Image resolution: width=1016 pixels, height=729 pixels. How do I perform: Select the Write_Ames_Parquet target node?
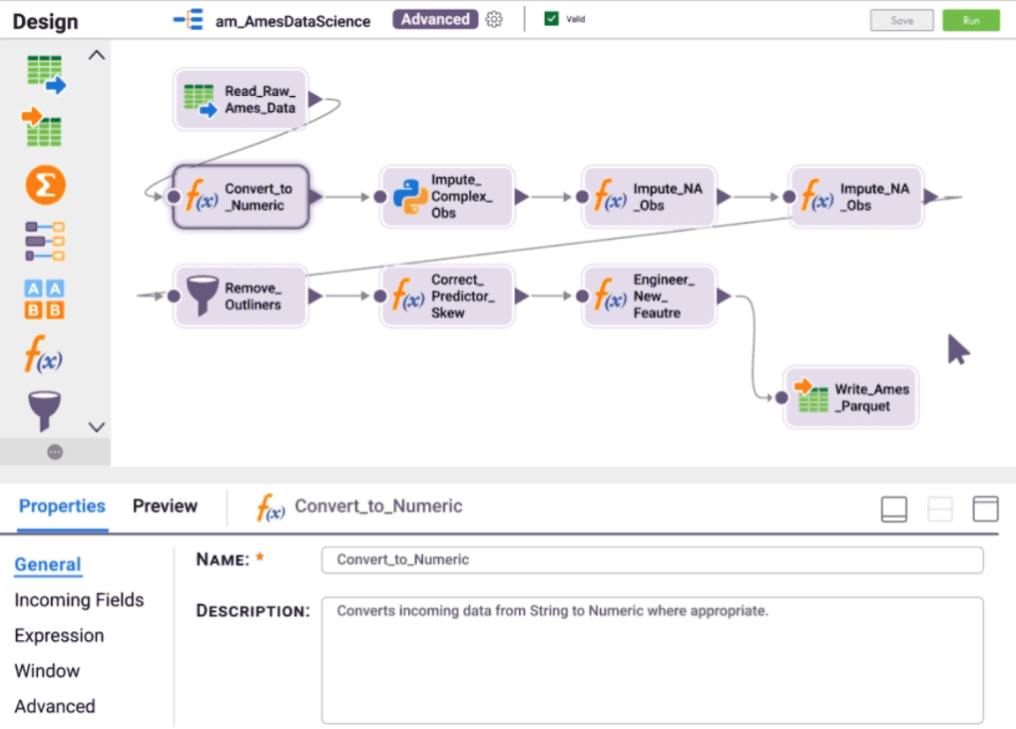(850, 398)
